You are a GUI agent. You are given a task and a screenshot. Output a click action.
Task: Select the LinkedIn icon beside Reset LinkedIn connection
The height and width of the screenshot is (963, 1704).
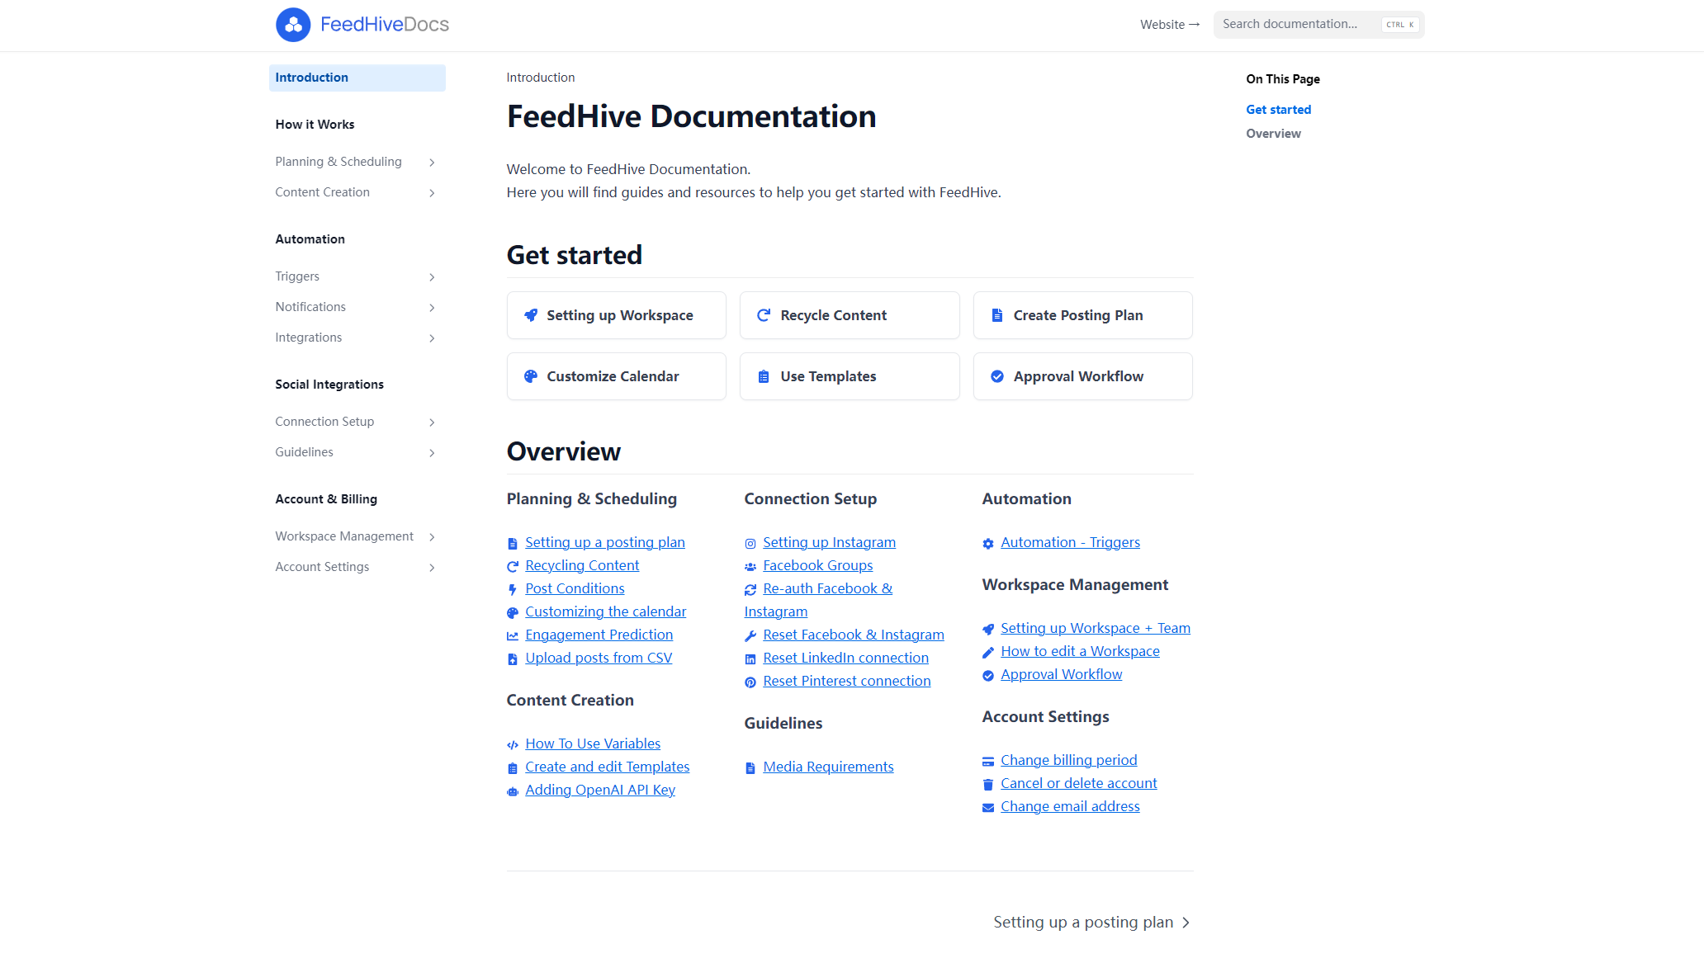[x=750, y=659]
